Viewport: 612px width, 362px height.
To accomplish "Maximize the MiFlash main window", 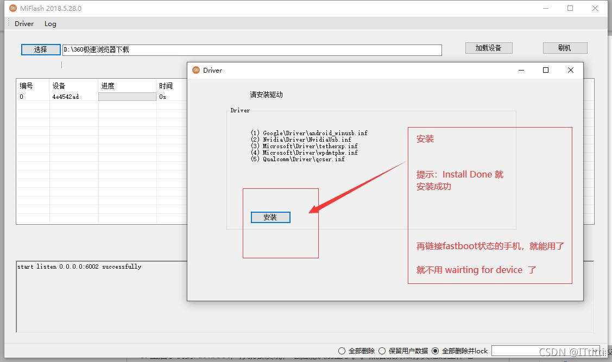I will (x=570, y=8).
